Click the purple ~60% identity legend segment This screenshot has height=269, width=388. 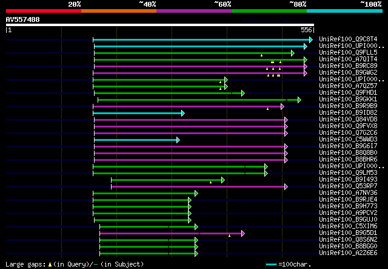click(194, 11)
